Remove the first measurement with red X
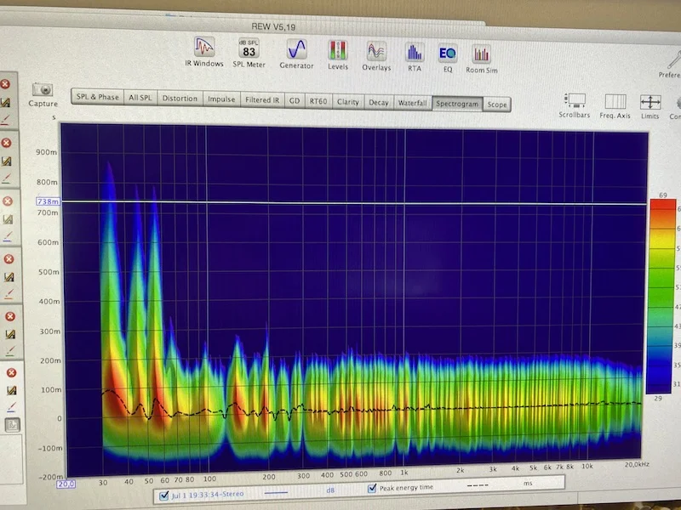681x510 pixels. coord(5,84)
